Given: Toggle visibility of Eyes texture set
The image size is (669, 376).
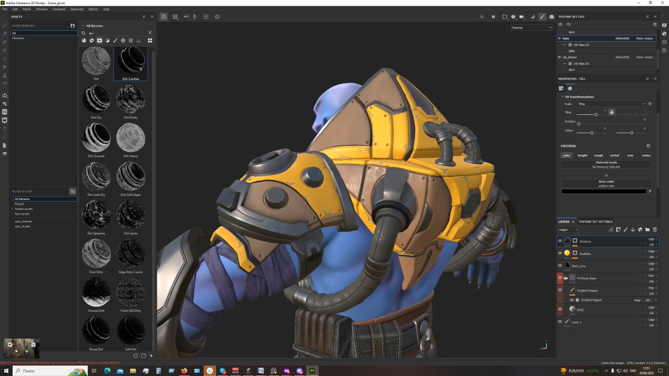Looking at the screenshot, I should (559, 38).
